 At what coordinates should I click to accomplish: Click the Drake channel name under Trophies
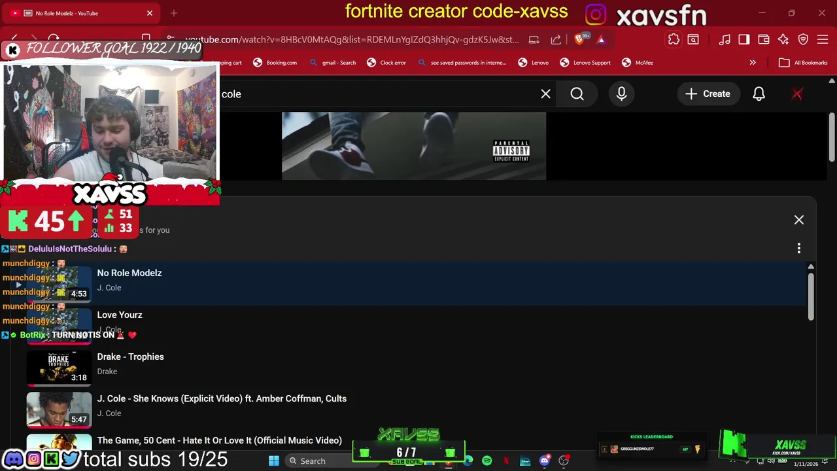(x=107, y=372)
